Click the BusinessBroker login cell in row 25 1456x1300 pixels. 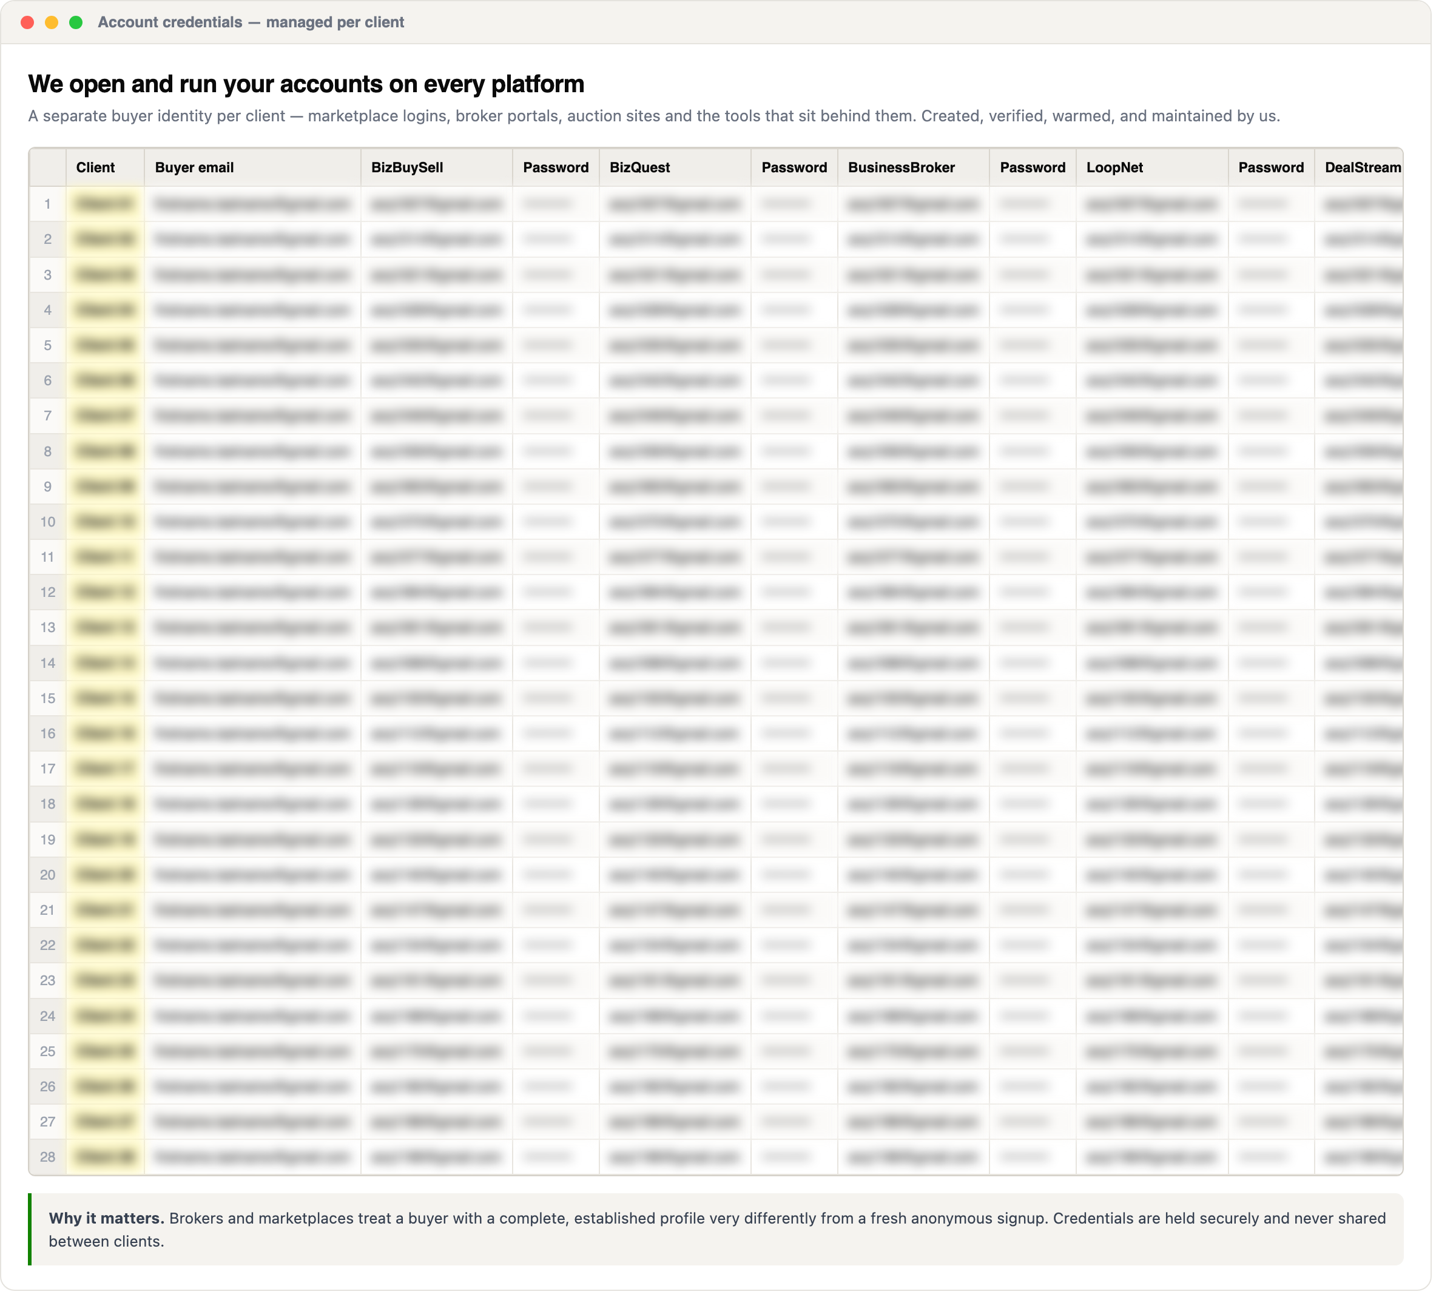click(x=914, y=1051)
